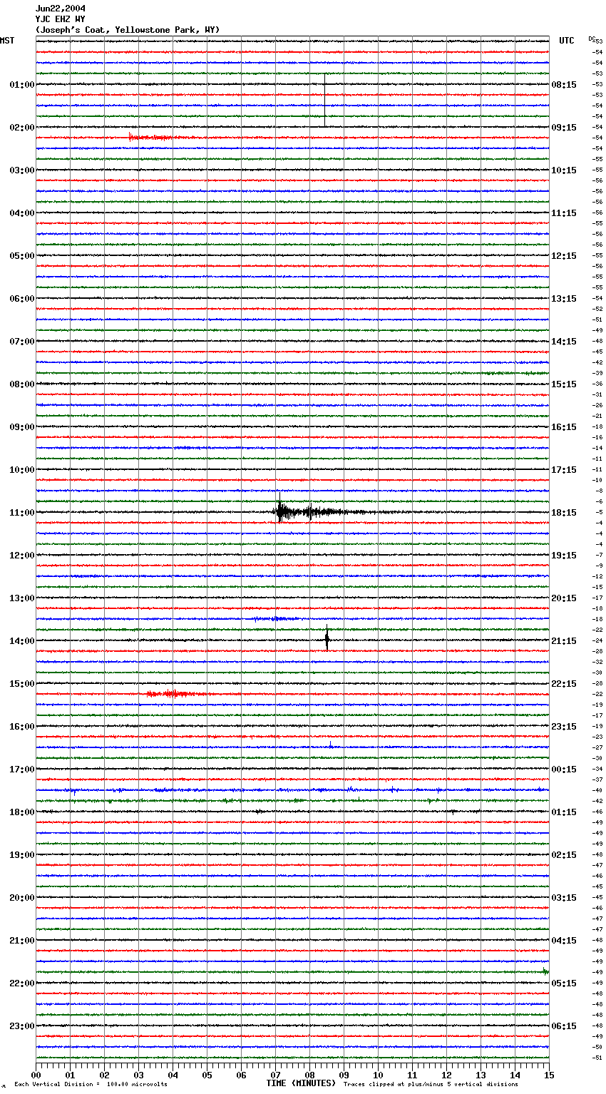The image size is (606, 1094).
Task: Click the tall vertical spike above the 02:00 trace
Action: pos(325,100)
